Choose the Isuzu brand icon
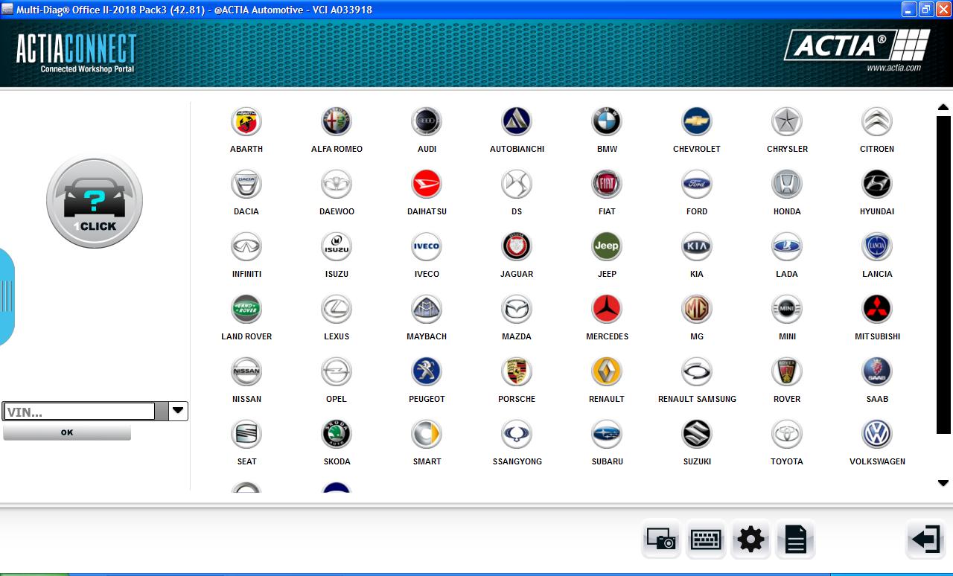Screen dimensions: 953x576 [x=337, y=246]
